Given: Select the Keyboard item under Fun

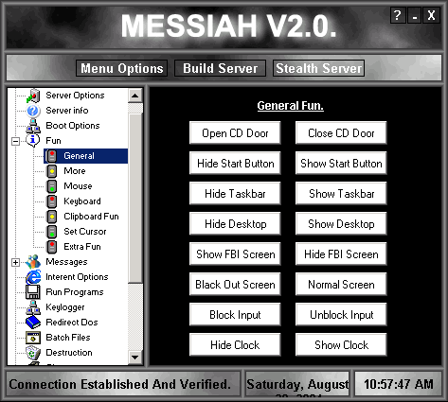Looking at the screenshot, I should (82, 201).
